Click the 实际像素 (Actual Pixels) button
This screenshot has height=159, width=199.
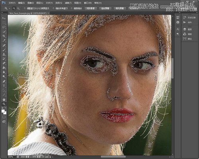click(x=91, y=8)
